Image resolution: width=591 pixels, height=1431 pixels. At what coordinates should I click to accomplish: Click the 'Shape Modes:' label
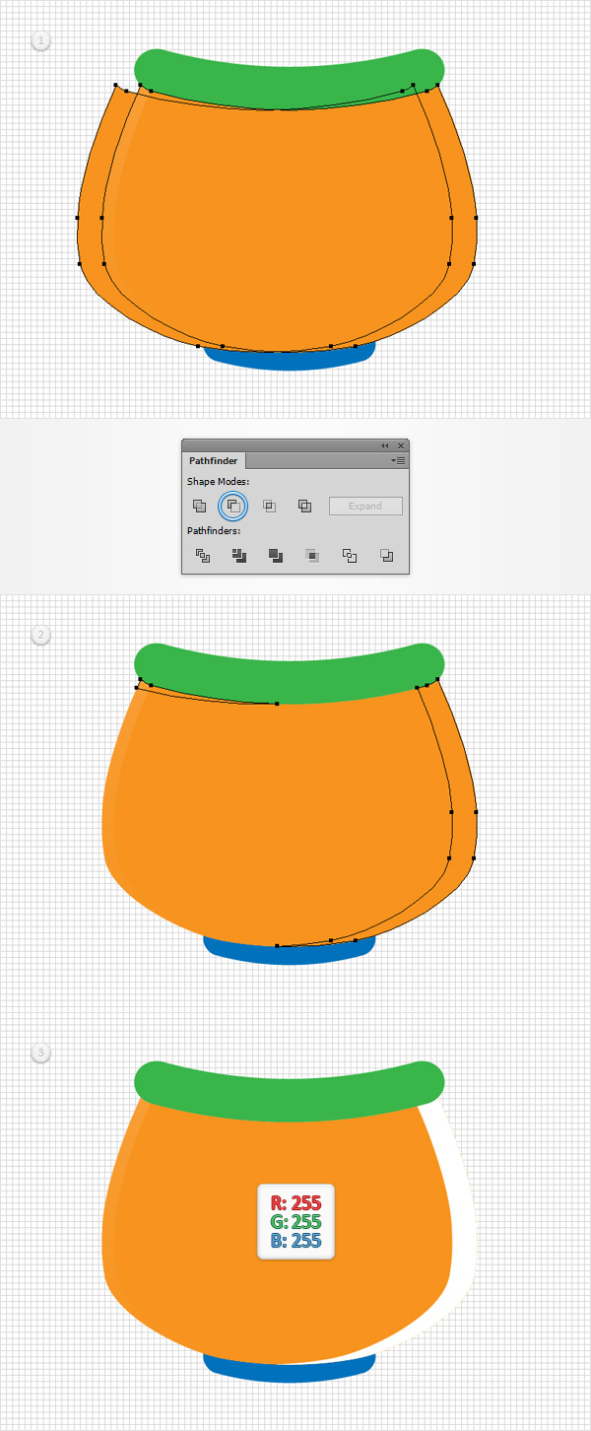[219, 482]
